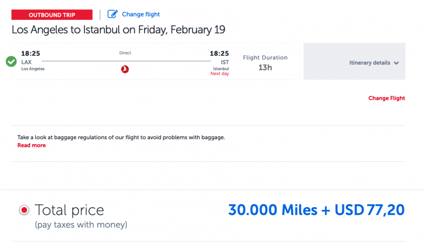Click the Direct flight label

[125, 53]
